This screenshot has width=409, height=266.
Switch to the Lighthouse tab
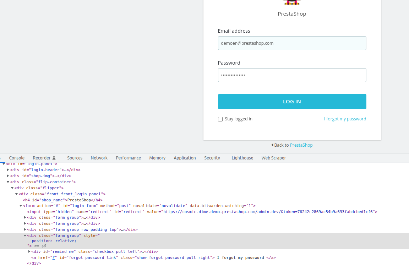pos(242,158)
